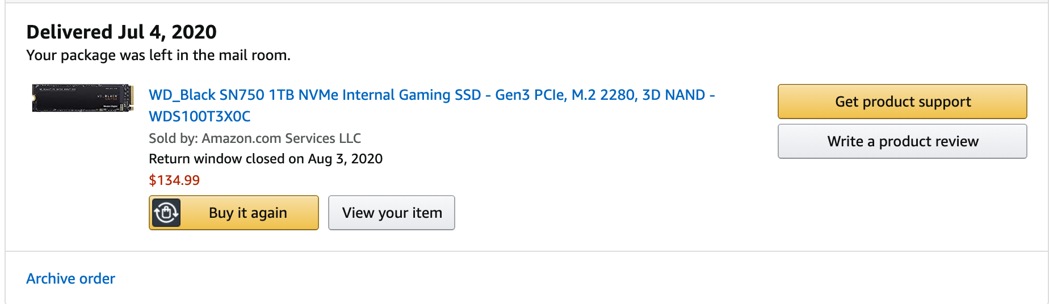Click the gold connector edge of SSD image
This screenshot has height=304, width=1049.
point(130,98)
